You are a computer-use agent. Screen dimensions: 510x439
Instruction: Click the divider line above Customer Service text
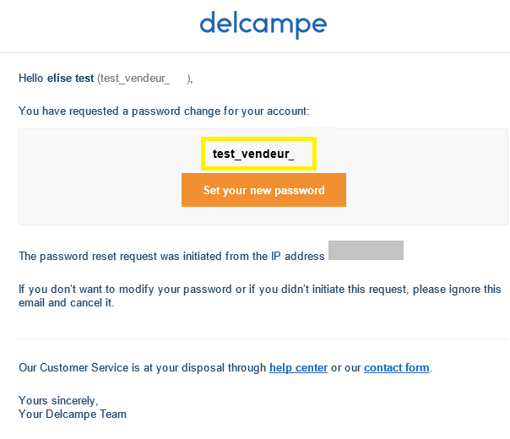click(x=263, y=339)
